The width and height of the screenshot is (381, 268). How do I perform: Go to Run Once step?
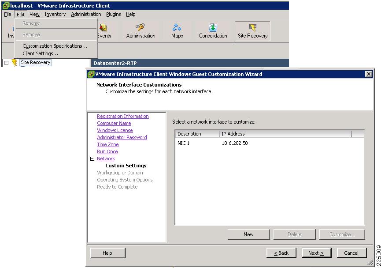107,151
